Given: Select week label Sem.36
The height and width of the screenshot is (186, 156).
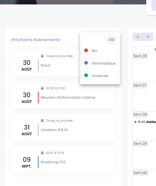Looking at the screenshot, I should pos(140,56).
